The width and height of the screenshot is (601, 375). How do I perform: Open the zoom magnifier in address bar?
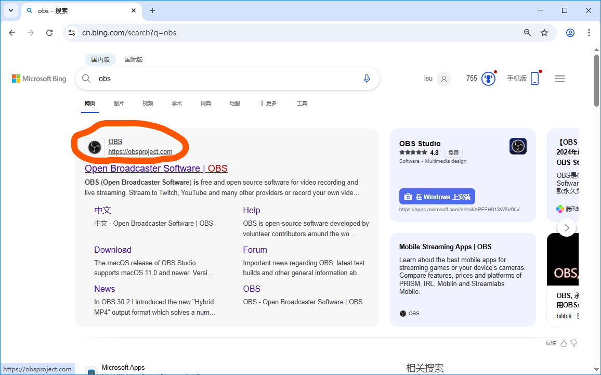[x=527, y=33]
